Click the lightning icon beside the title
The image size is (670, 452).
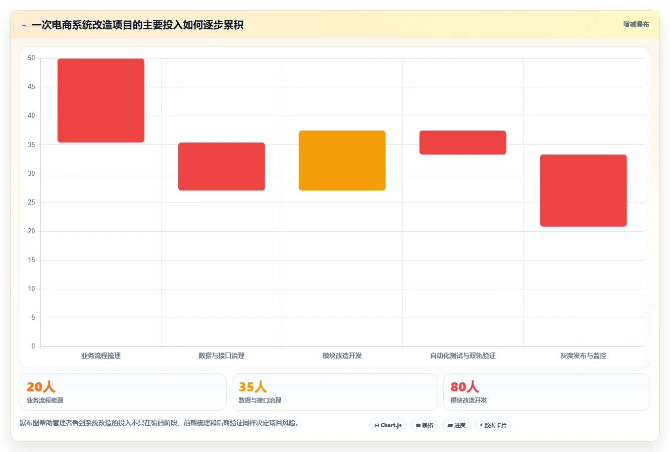[24, 25]
